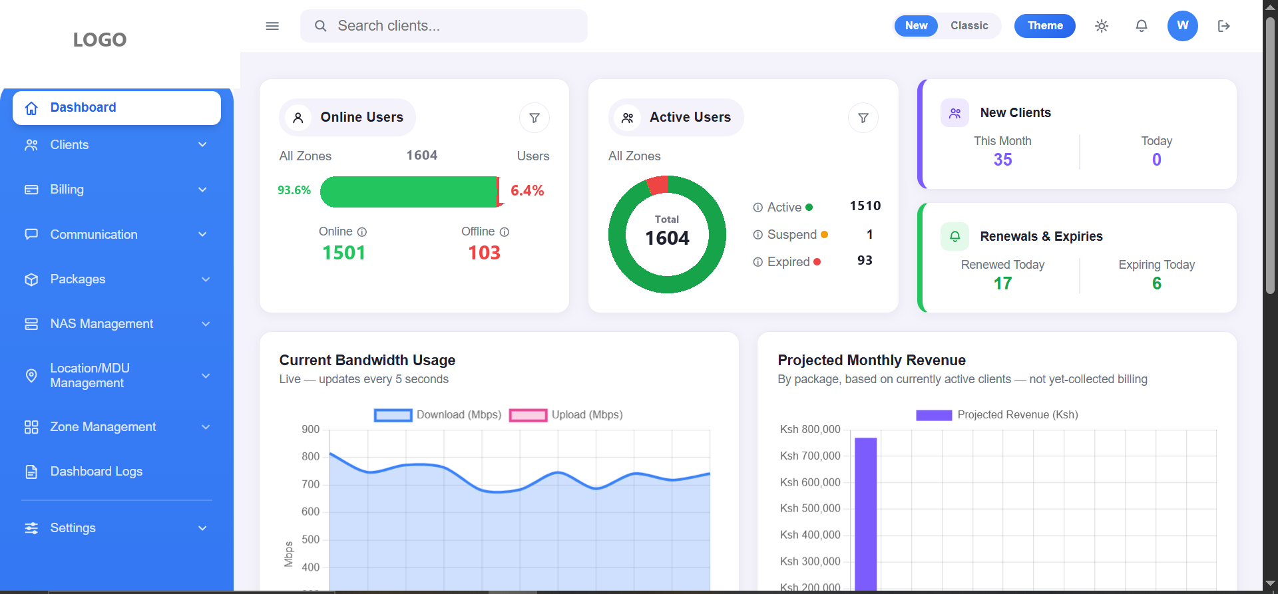Click the Communication chat icon
The height and width of the screenshot is (594, 1278).
tap(31, 234)
